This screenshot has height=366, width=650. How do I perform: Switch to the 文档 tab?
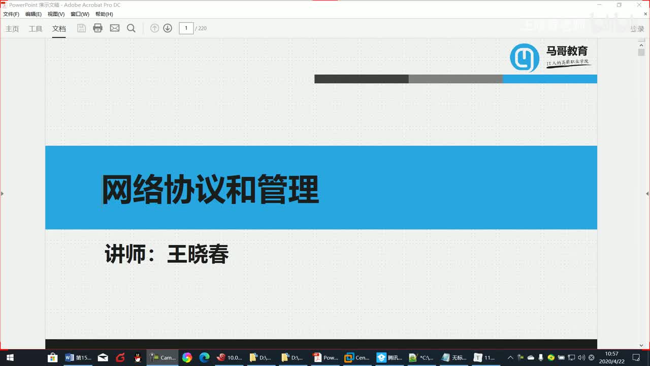coord(59,28)
